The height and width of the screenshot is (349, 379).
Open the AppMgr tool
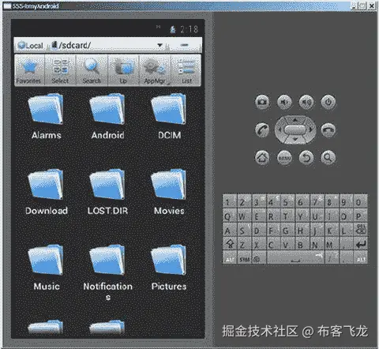click(155, 70)
